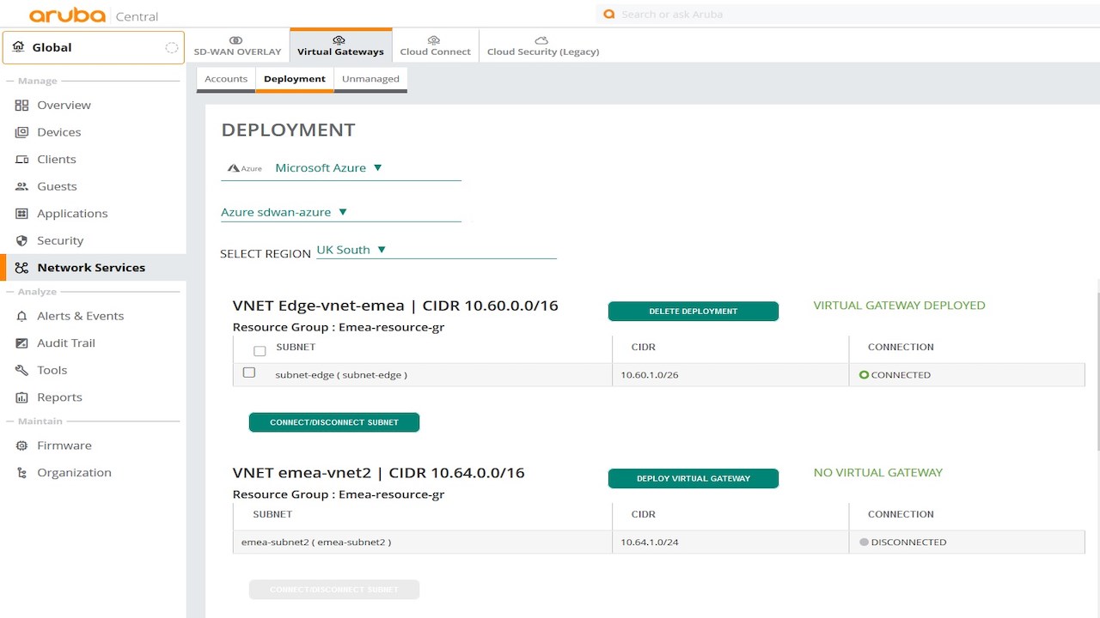The image size is (1100, 618).
Task: Click the Audit Trail icon
Action: tap(22, 343)
